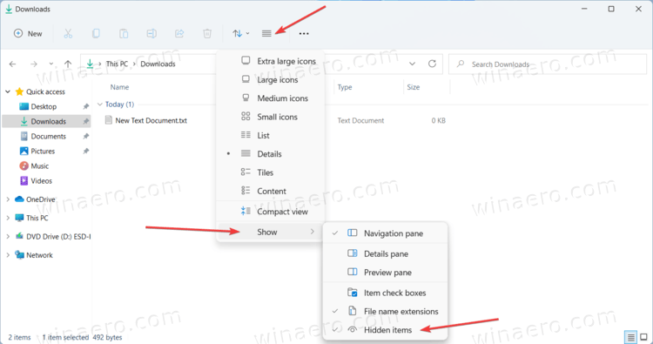Choose Extra large icons view

point(270,61)
